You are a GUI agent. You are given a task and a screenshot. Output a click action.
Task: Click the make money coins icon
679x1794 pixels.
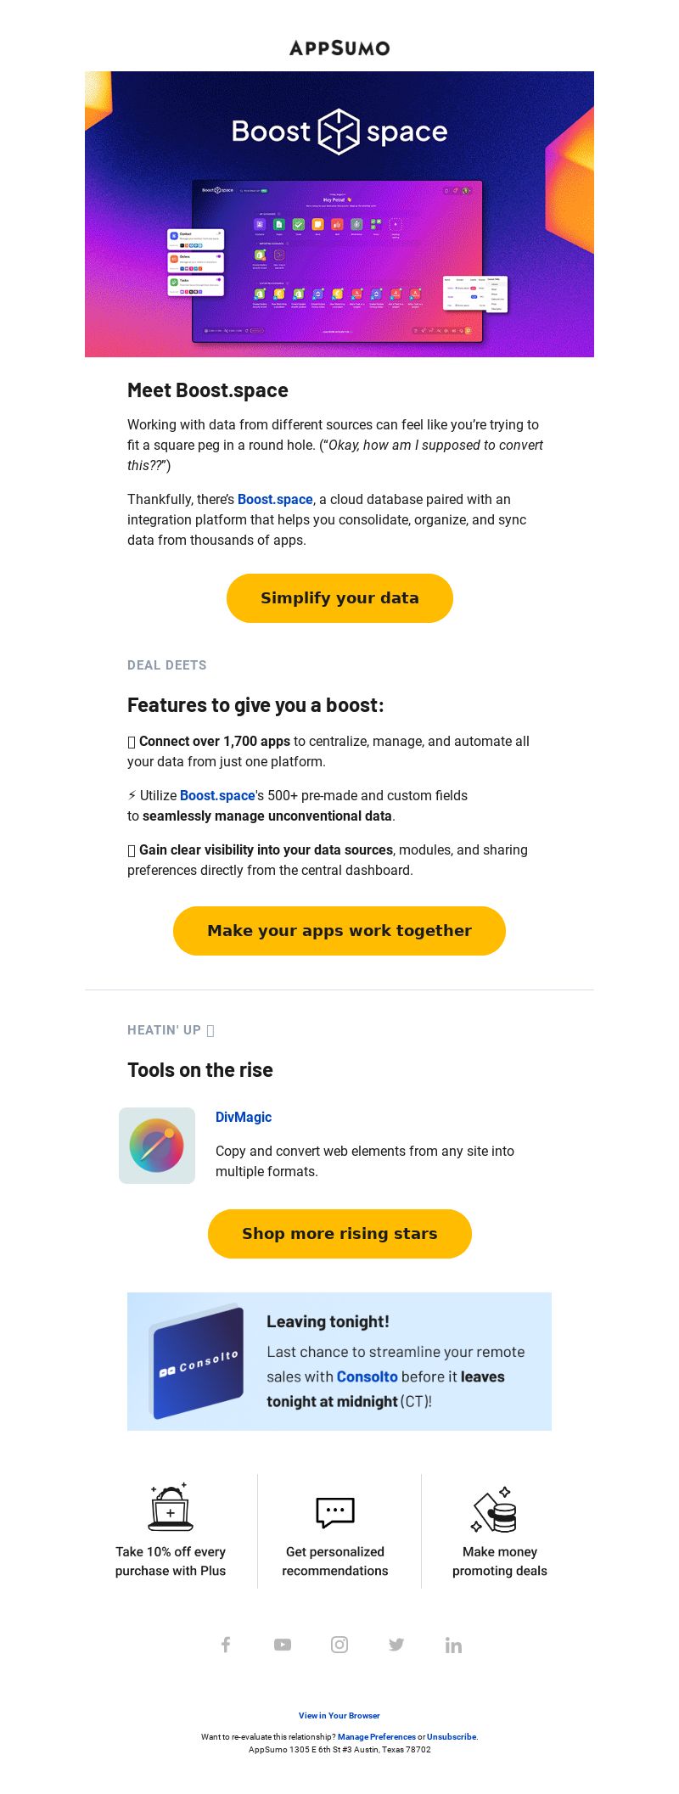[x=495, y=1510]
